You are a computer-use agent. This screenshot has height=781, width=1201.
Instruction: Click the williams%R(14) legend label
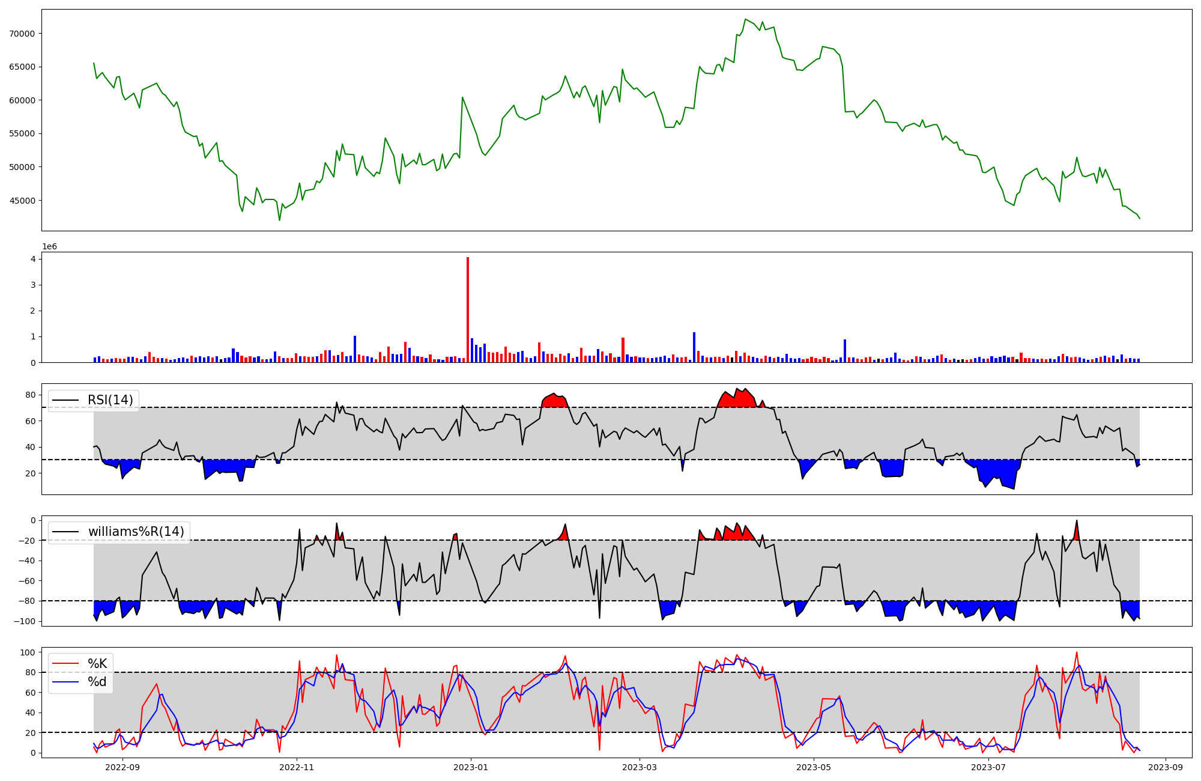tap(136, 532)
